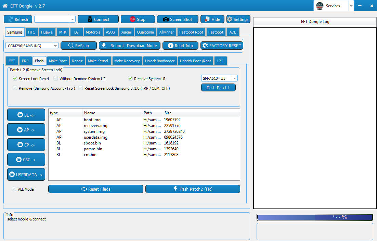Click the folder icon on CSC button
Screen dimensions: 377x241
[19, 160]
